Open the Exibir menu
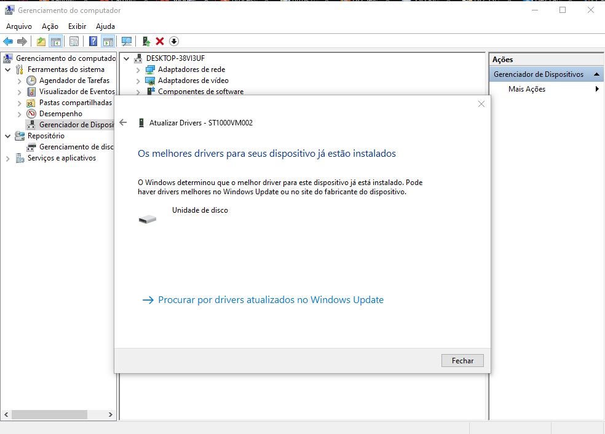This screenshot has width=605, height=434. (77, 26)
